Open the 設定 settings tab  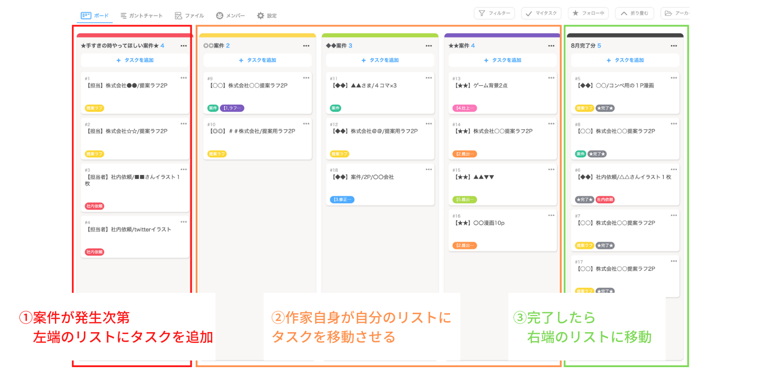pyautogui.click(x=267, y=16)
